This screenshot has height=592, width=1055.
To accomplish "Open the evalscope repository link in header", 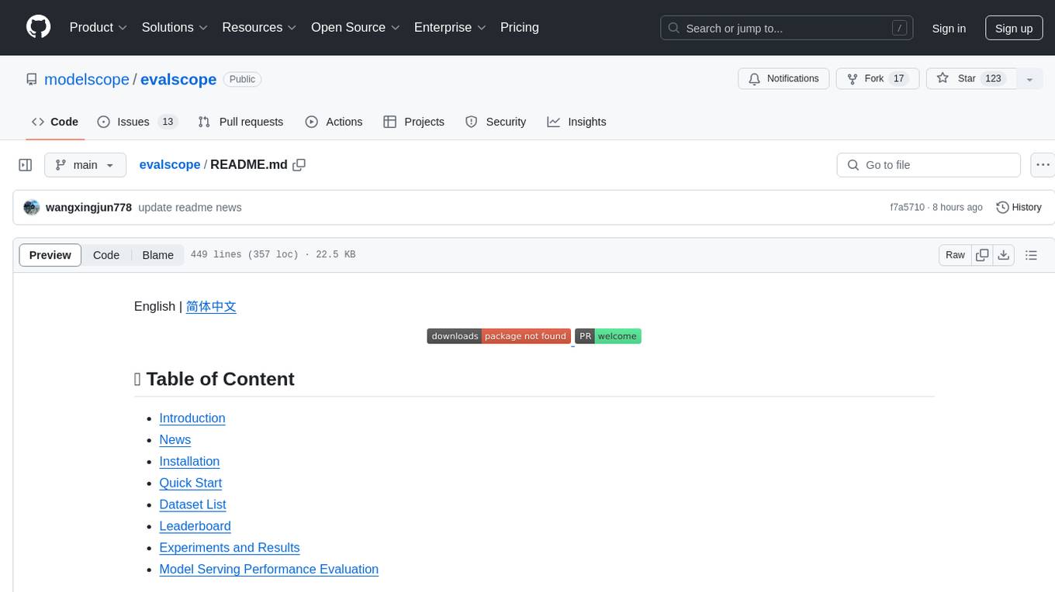I will 178,79.
